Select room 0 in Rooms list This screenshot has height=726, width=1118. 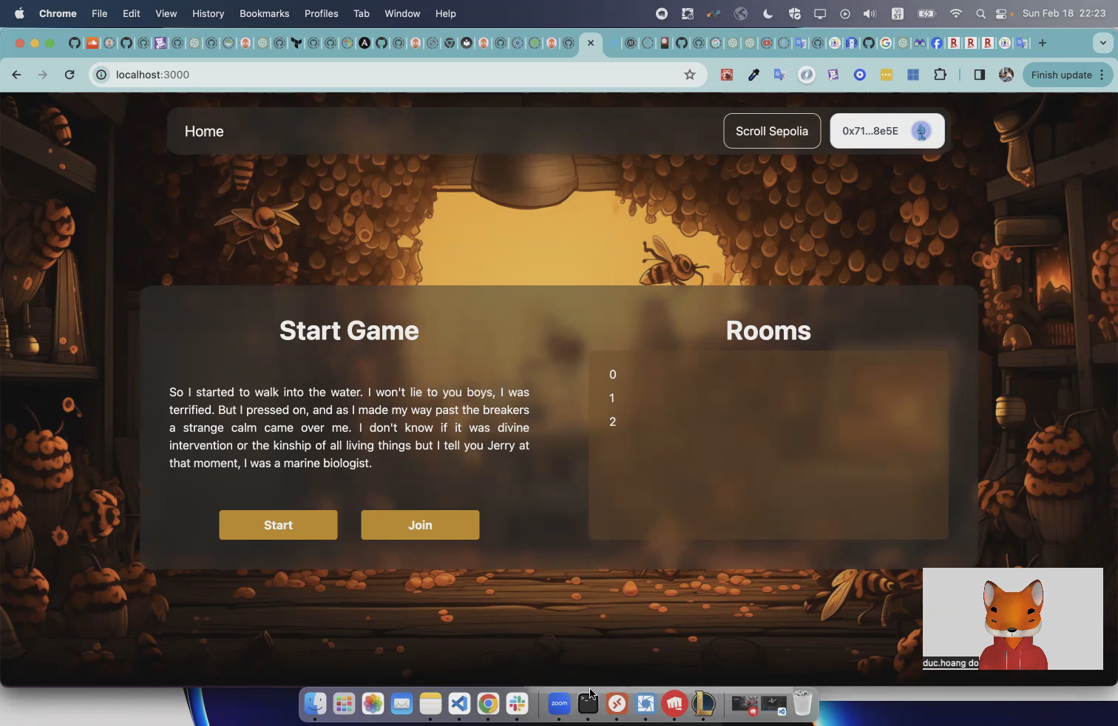pyautogui.click(x=612, y=375)
